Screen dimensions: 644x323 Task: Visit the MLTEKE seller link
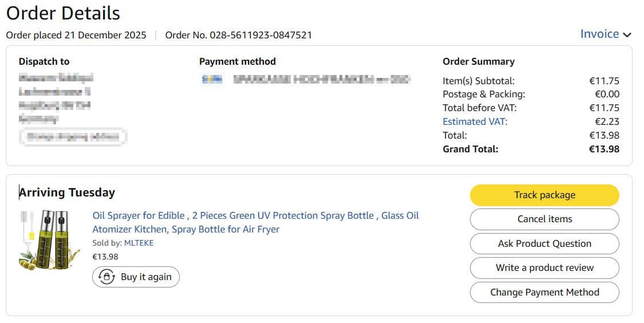click(x=139, y=243)
